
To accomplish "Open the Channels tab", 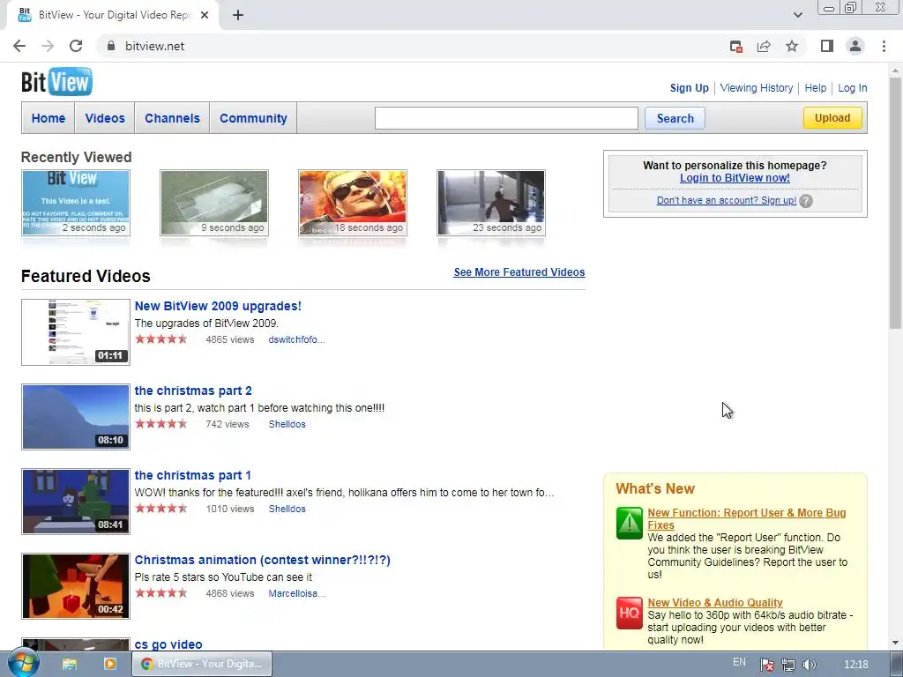I will tap(172, 118).
